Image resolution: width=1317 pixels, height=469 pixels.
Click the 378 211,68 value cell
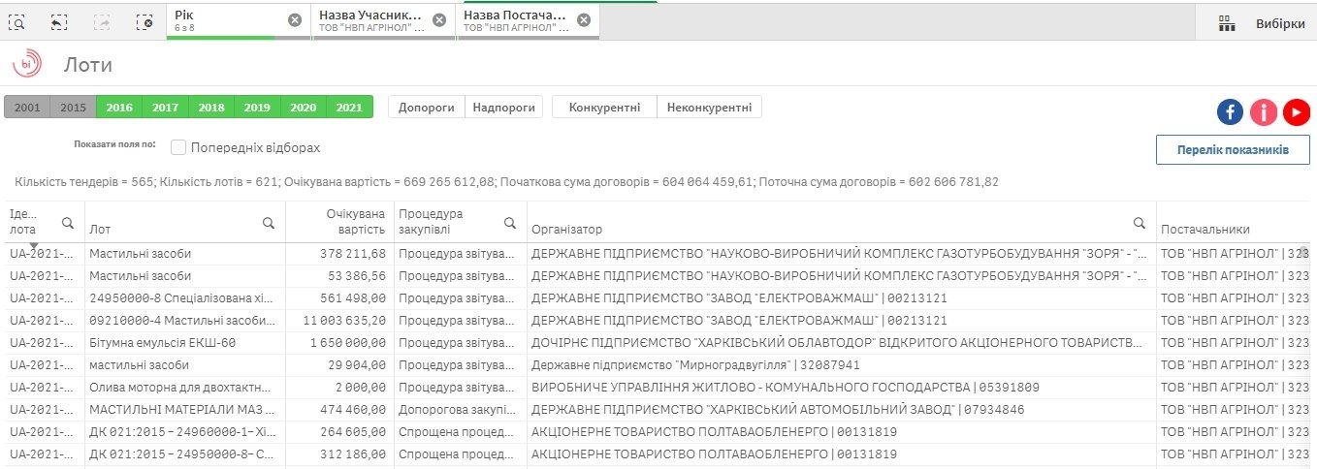[x=339, y=254]
